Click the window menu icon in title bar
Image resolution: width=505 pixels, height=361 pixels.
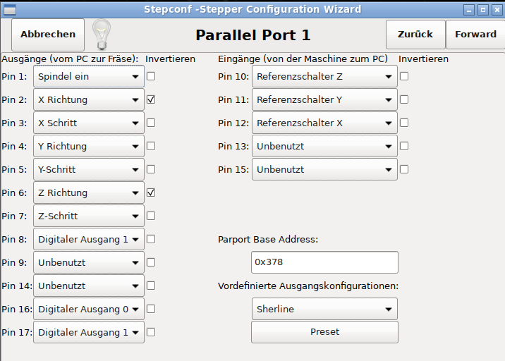point(8,9)
